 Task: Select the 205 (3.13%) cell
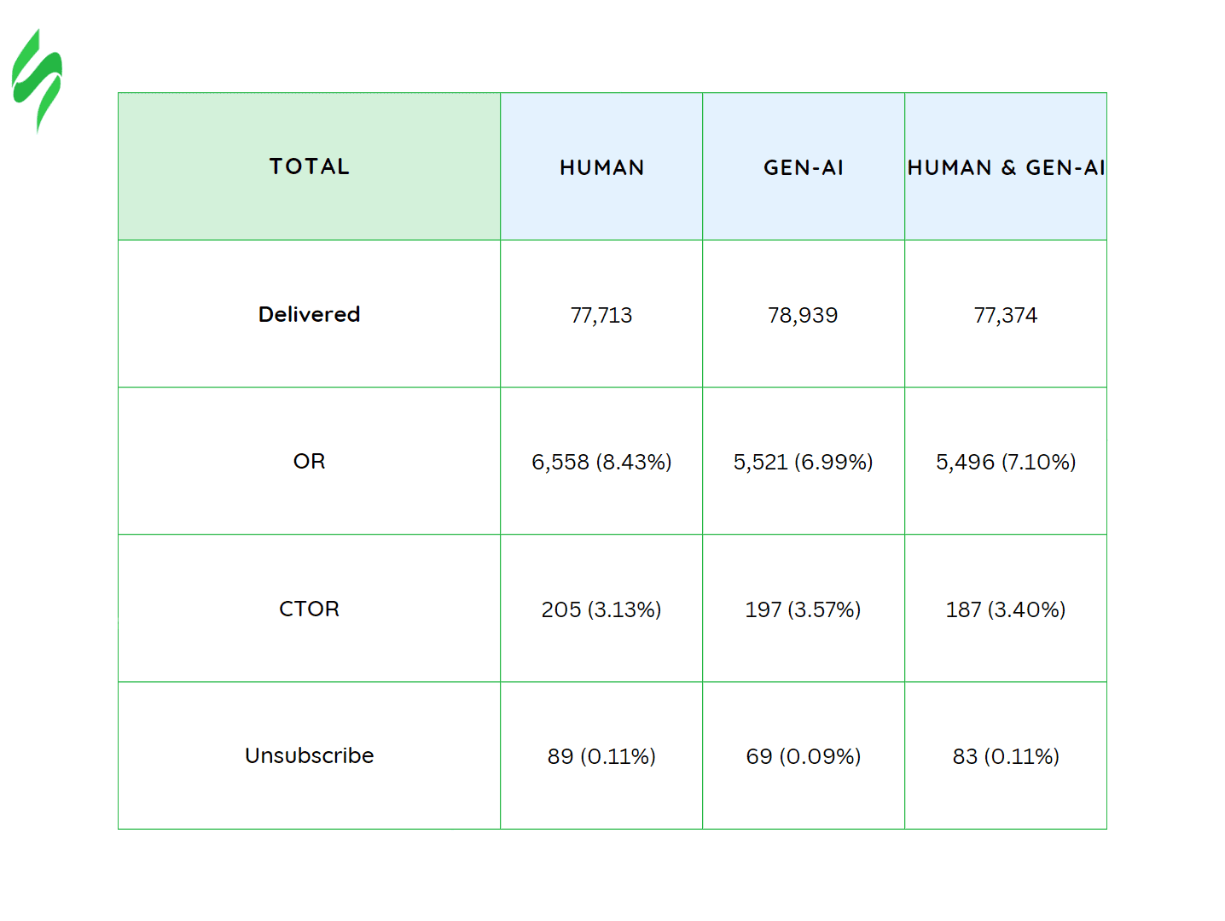pyautogui.click(x=601, y=609)
